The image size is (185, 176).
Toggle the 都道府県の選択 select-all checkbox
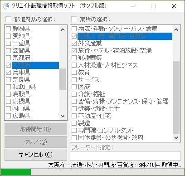pos(8,20)
